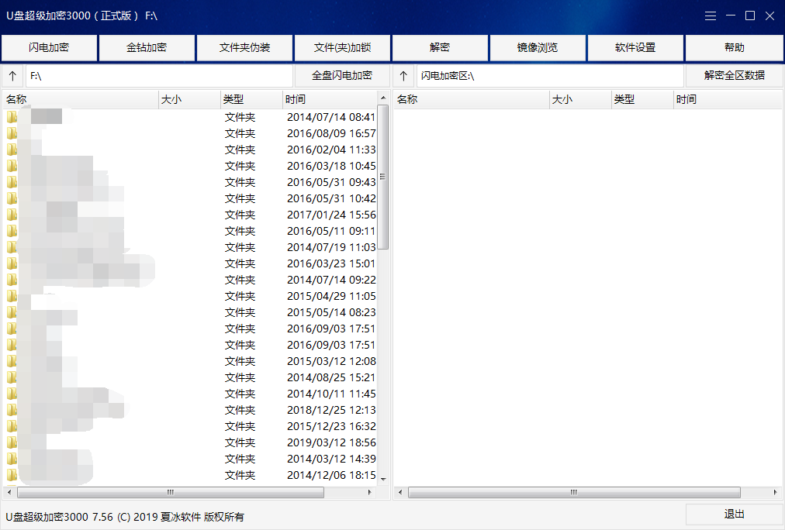Click the status bar copyright text 夏冰软件

pos(180,517)
